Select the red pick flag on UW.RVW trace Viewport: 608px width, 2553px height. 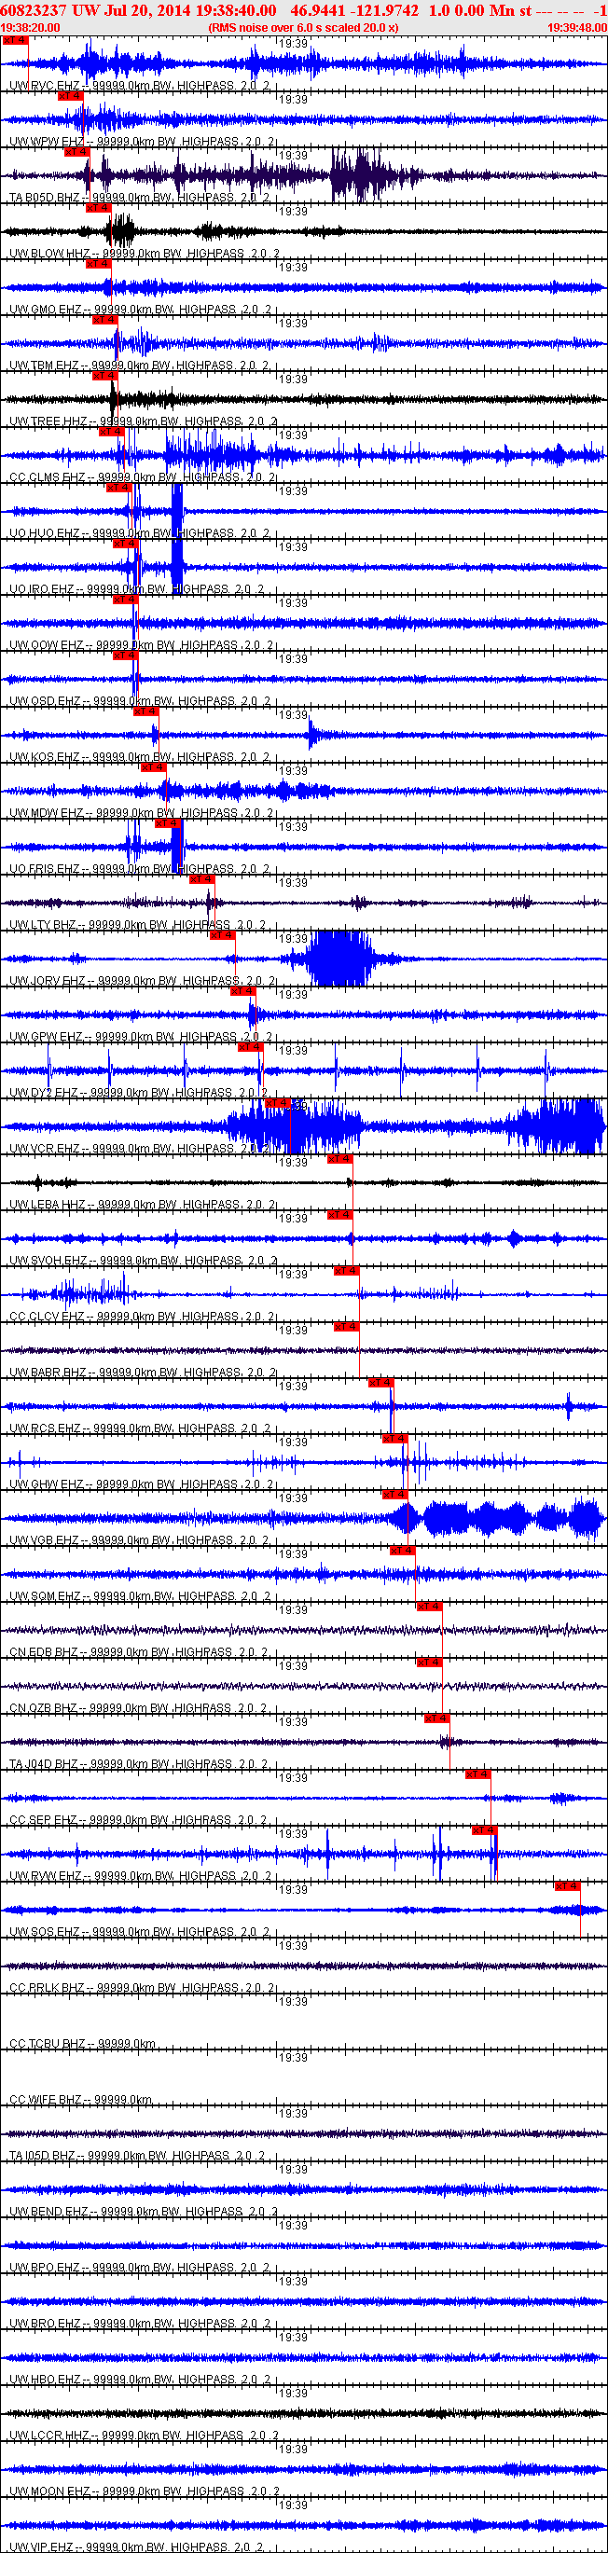484,1830
